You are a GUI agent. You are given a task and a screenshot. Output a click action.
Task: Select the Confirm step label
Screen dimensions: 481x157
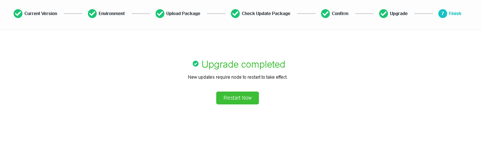click(340, 14)
